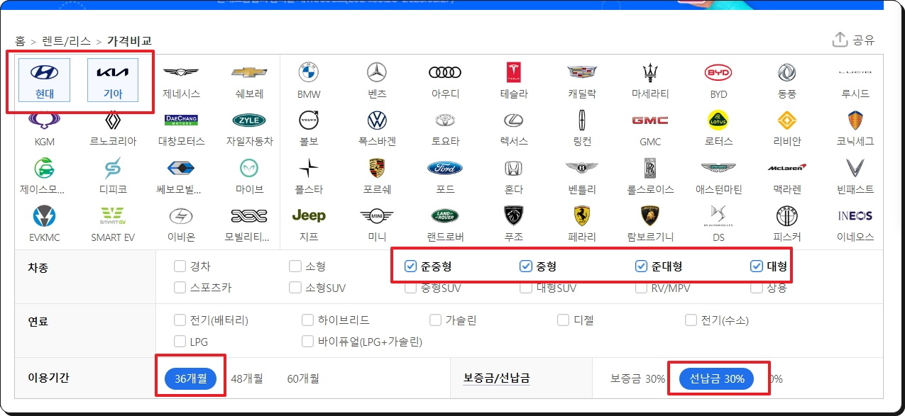This screenshot has height=416, width=905.
Task: Pick the Chevrolet (쉐보레) brand logo
Action: (249, 72)
